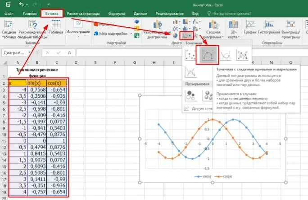Viewport: 308px width, 200px height.
Task: Insert a График sparkline
Action: pos(250,27)
